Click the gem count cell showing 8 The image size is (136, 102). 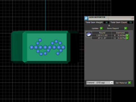click(x=115, y=35)
